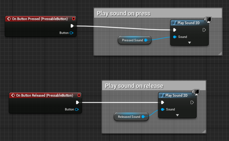Image resolution: width=229 pixels, height=141 pixels.
Task: Click the exec input pin of the press comment's Play Sound 2D
Action: click(x=175, y=30)
